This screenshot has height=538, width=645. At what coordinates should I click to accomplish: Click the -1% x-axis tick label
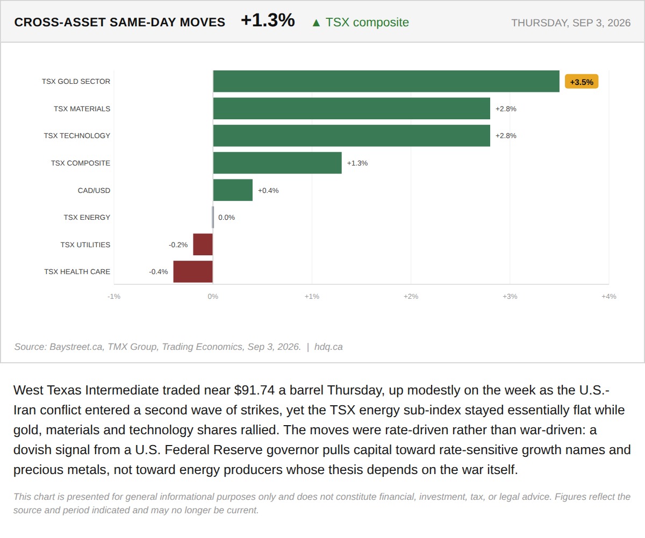pos(114,296)
